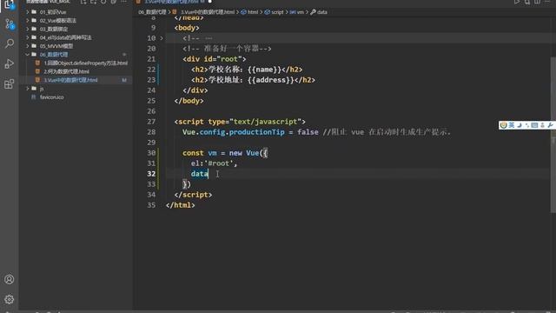
Task: Click the Run triangle icon in editor title bar
Action: tap(517, 2)
